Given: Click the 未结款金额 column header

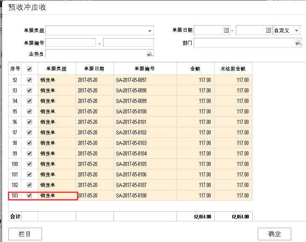Looking at the screenshot, I should 233,68.
